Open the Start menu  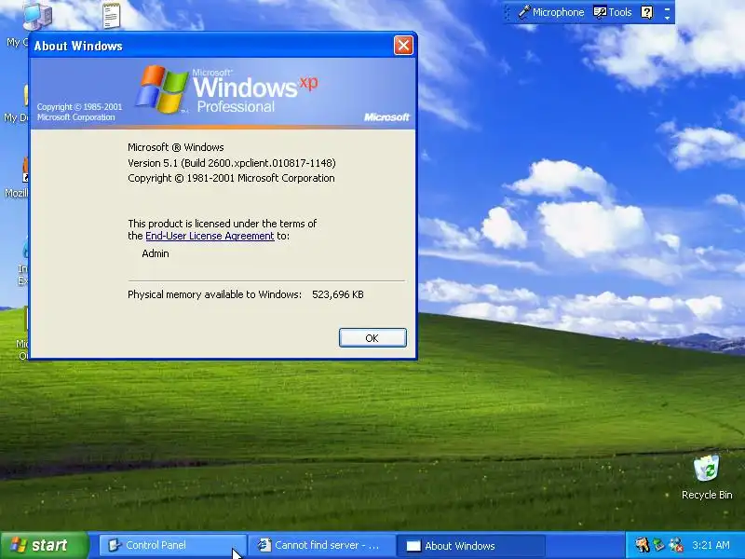[x=44, y=545]
